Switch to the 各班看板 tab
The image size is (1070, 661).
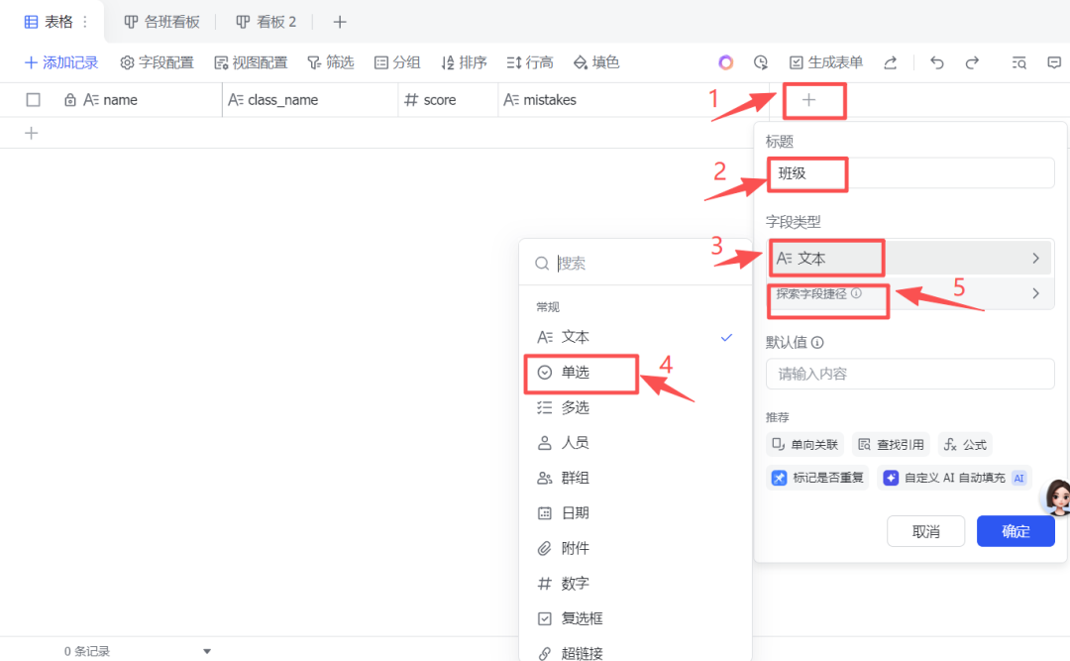pos(161,21)
